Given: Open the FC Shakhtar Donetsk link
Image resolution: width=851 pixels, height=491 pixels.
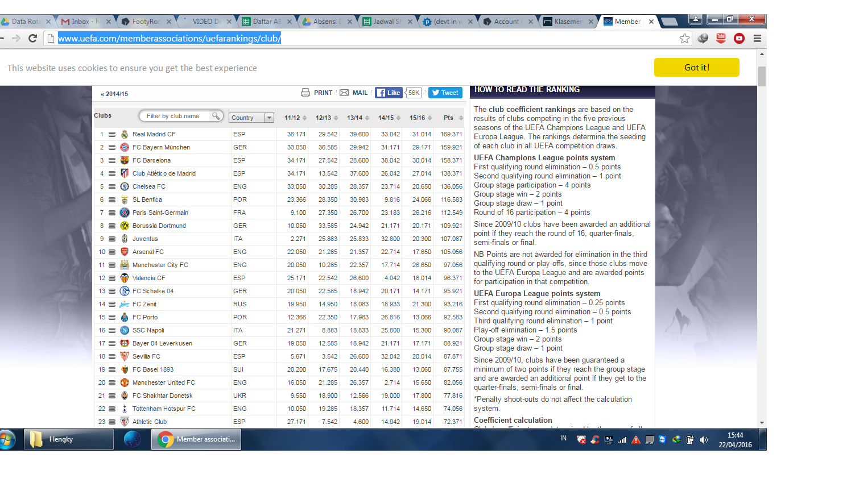Looking at the screenshot, I should click(162, 396).
